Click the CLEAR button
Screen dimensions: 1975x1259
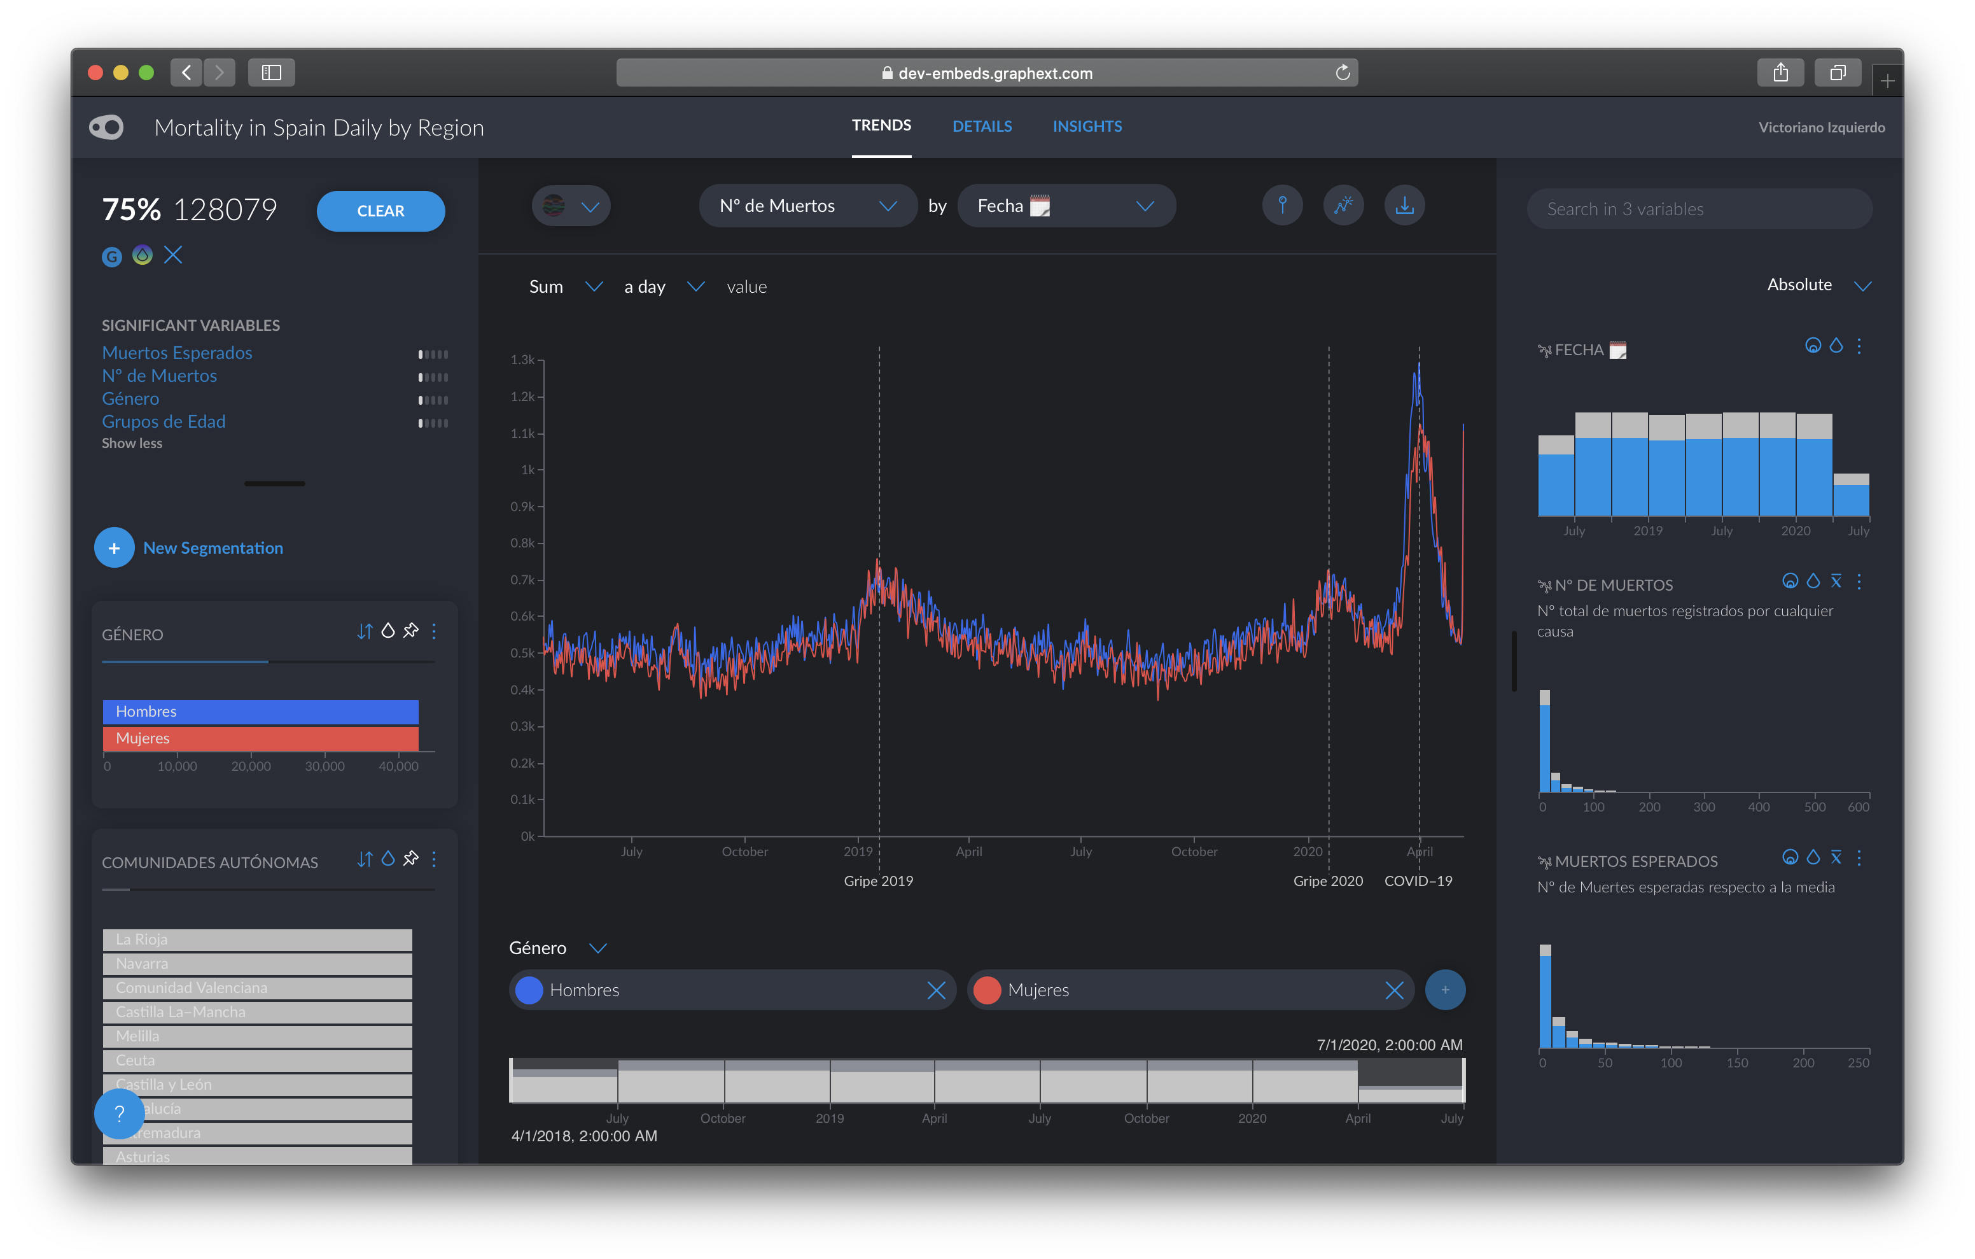(380, 211)
